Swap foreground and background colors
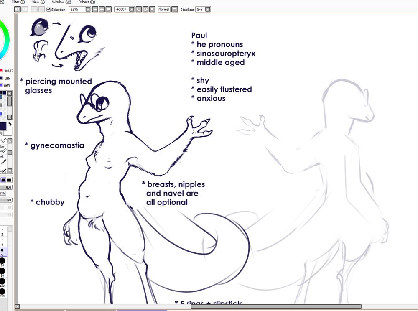418x311 pixels. [x=10, y=124]
